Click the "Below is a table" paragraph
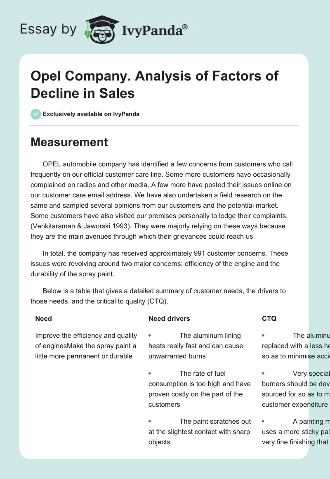This screenshot has height=479, width=330. coord(158,296)
